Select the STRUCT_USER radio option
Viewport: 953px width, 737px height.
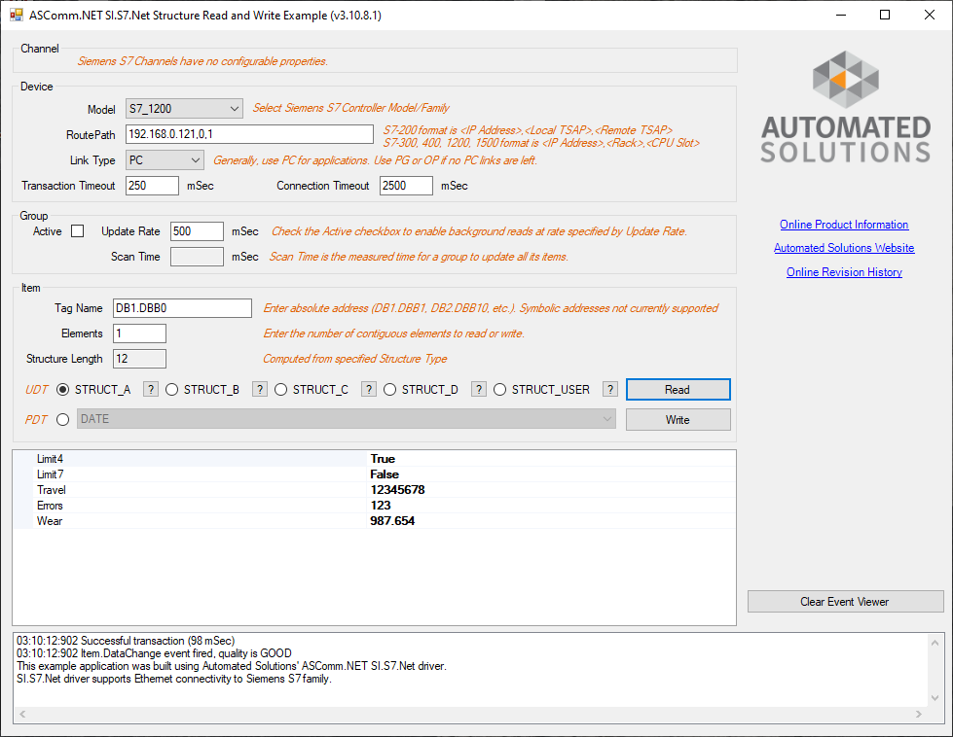click(500, 390)
